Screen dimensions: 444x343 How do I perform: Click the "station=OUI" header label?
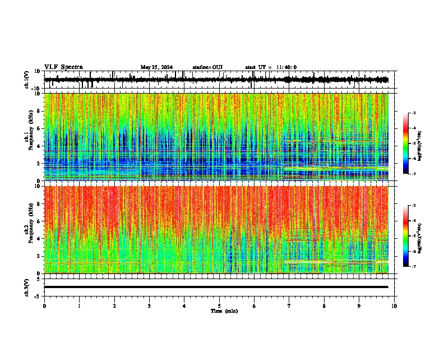point(207,67)
